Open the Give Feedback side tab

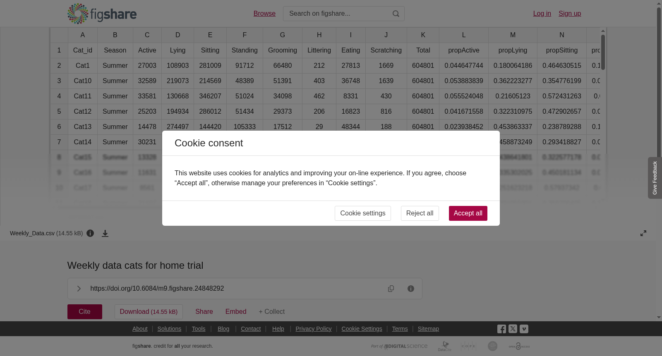click(x=655, y=178)
